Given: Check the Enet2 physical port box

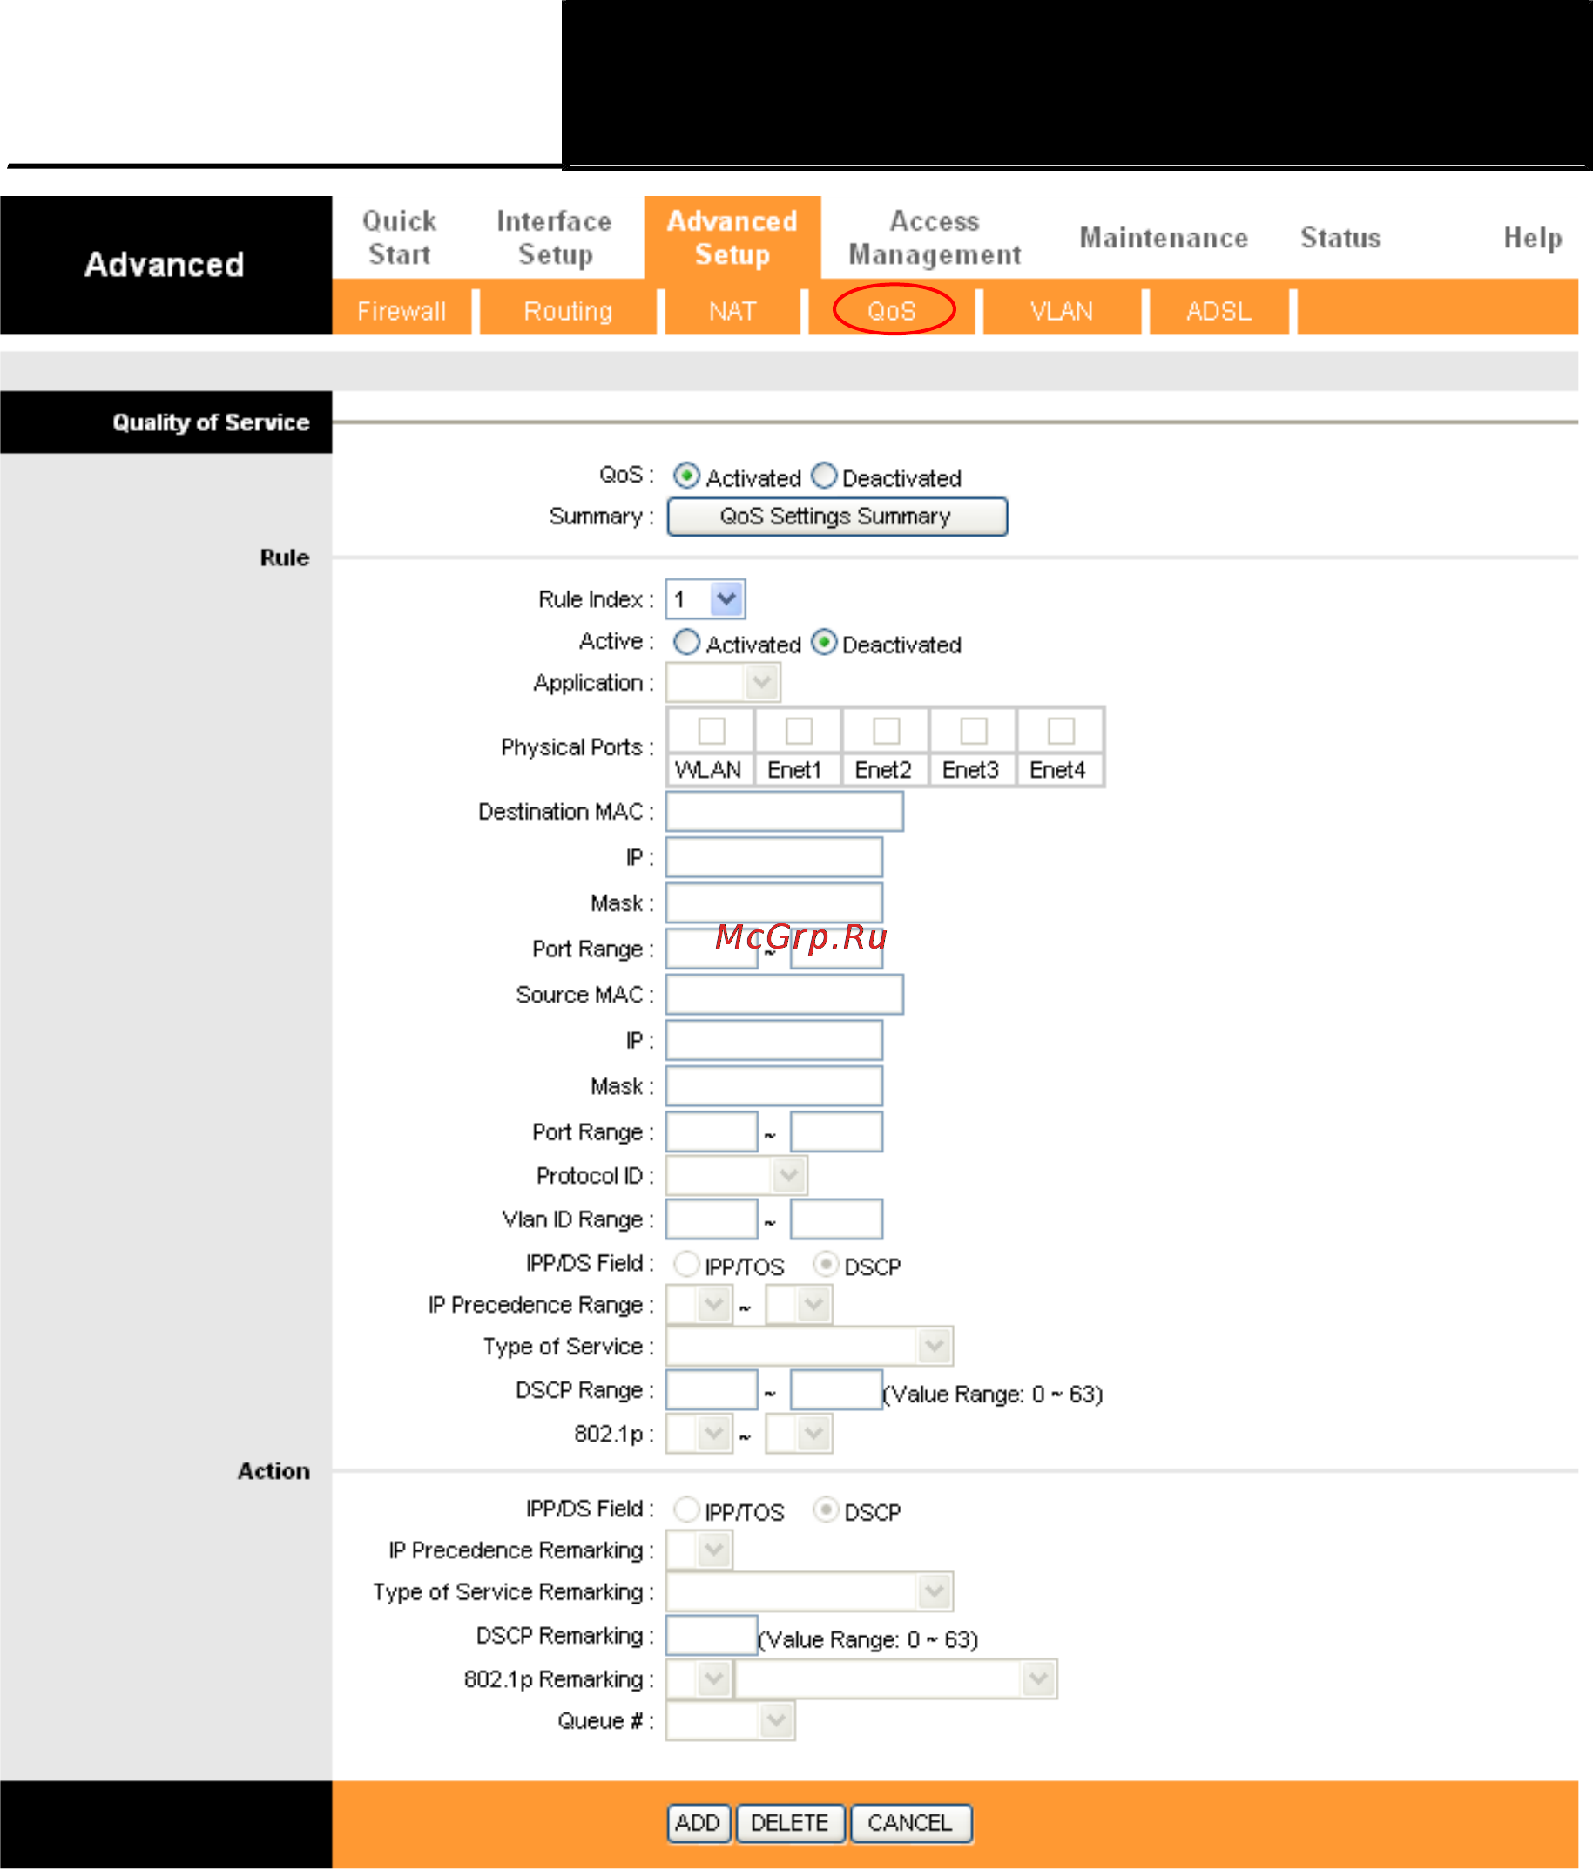Looking at the screenshot, I should 886,731.
